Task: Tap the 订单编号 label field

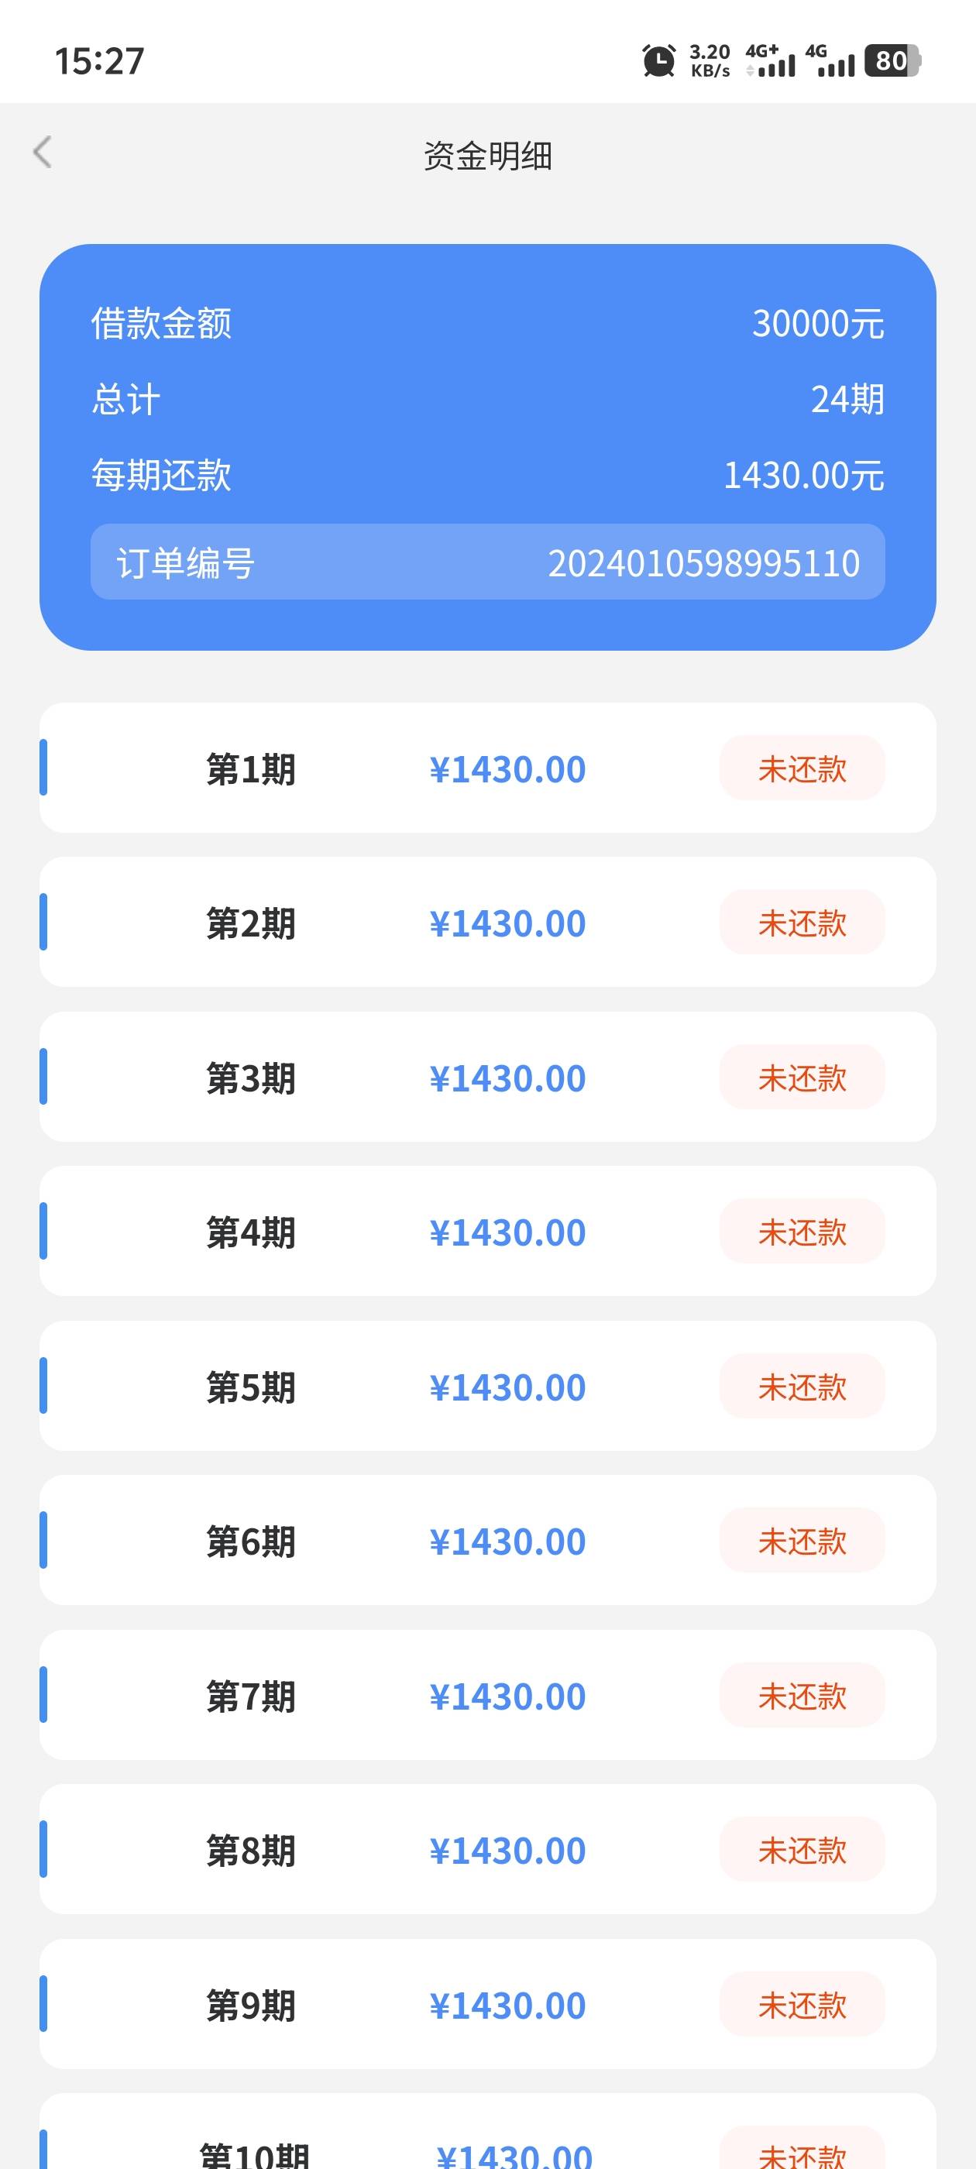Action: [x=185, y=563]
